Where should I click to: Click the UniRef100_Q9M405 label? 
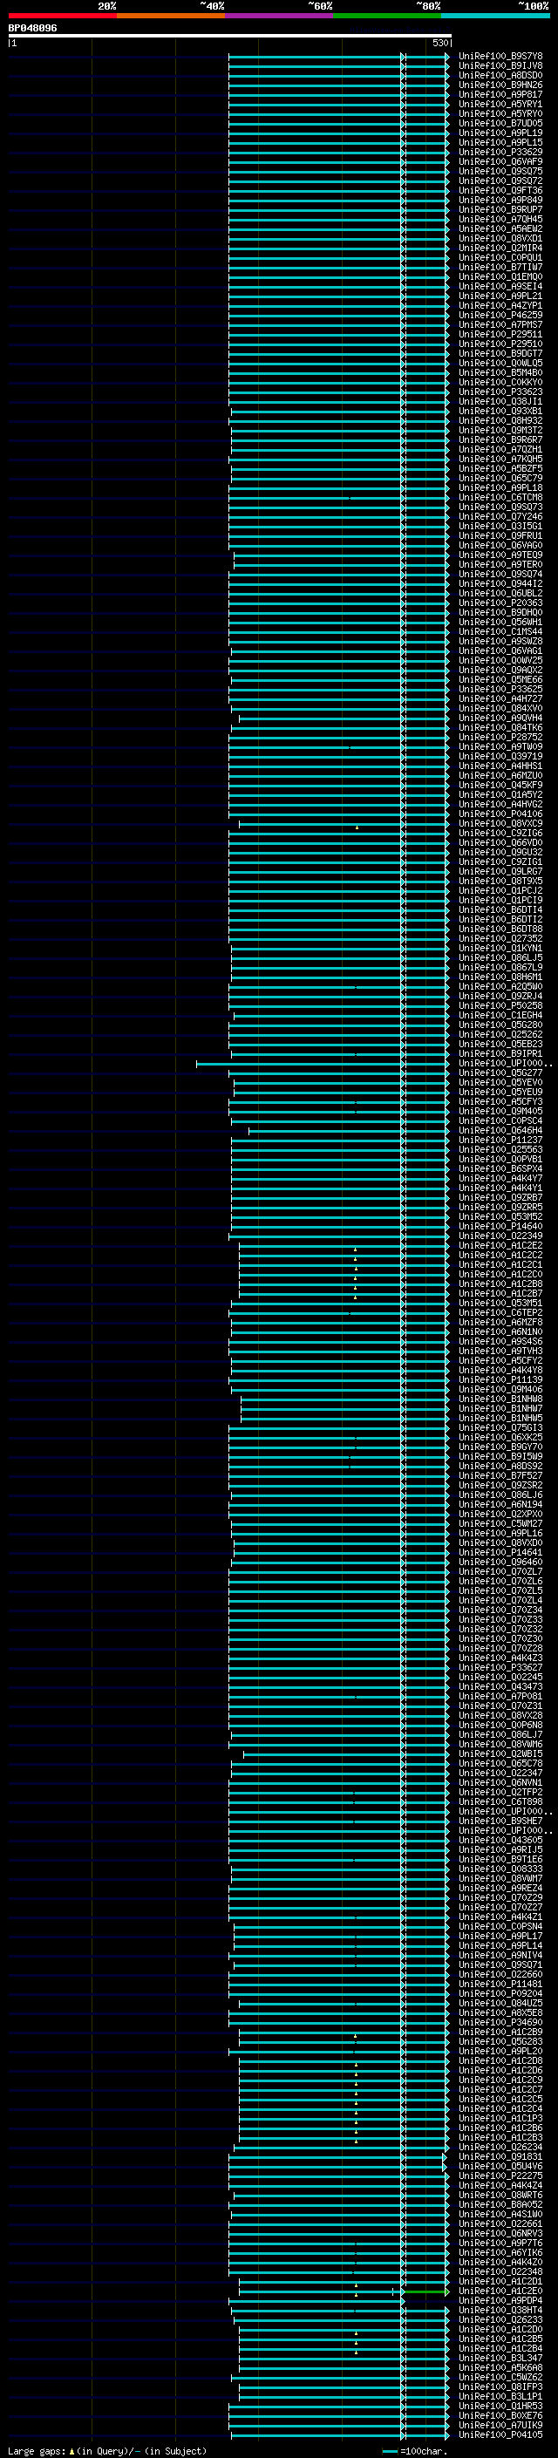tap(500, 1111)
